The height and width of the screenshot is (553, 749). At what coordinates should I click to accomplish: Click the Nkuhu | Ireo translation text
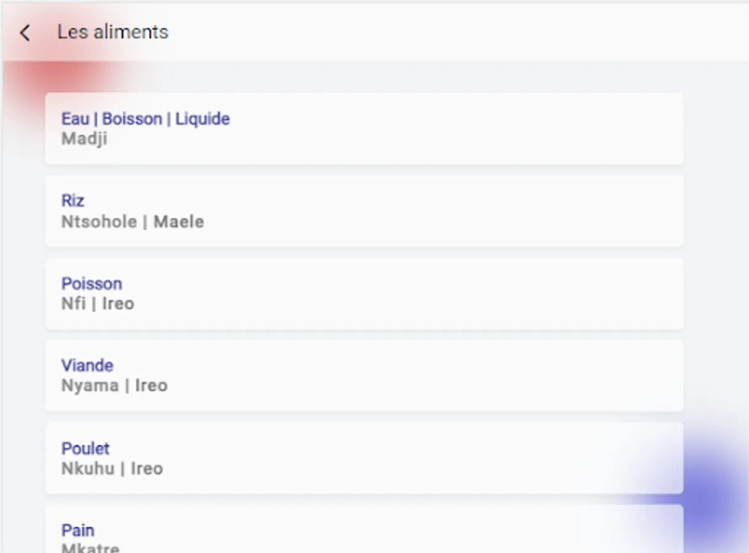112,469
